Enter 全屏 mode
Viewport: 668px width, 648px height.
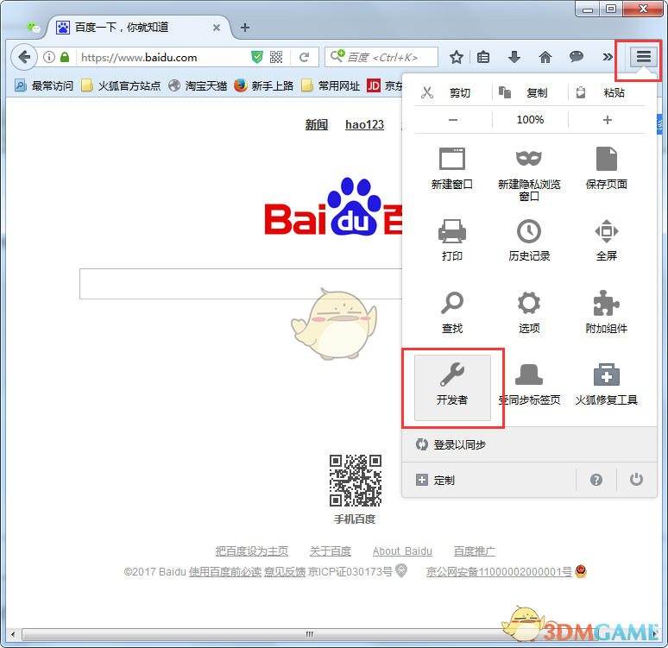click(x=606, y=239)
